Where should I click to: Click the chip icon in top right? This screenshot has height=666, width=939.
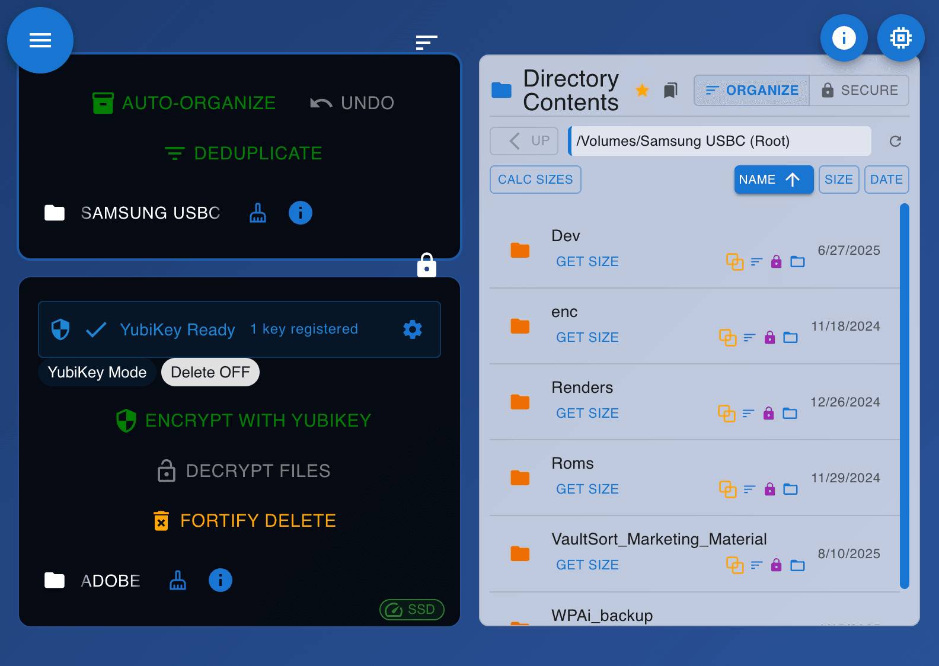tap(900, 38)
